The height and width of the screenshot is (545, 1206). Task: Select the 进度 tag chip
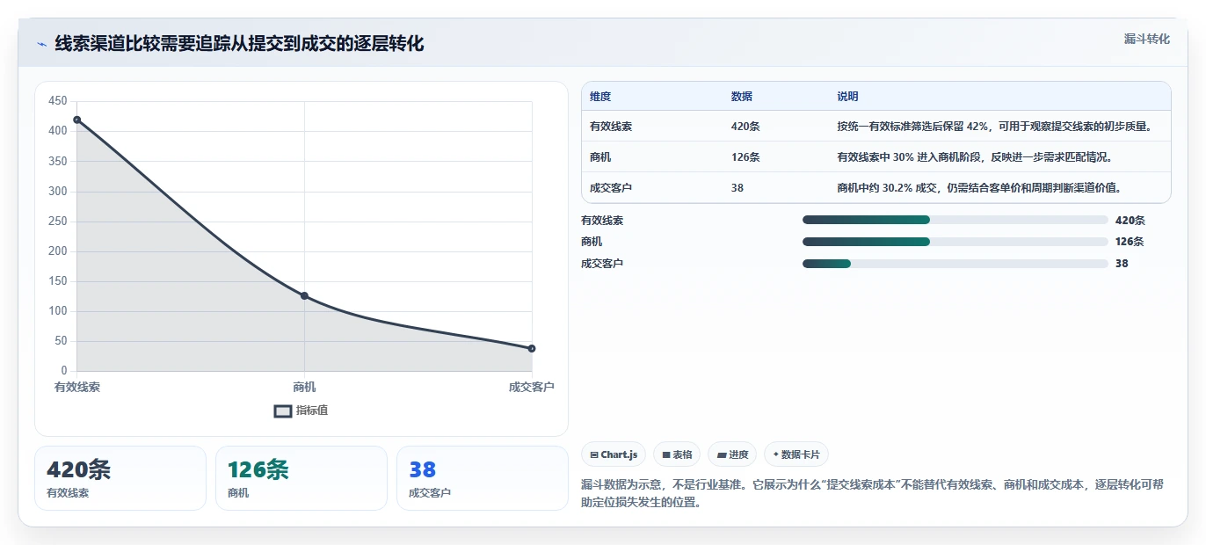click(x=732, y=454)
